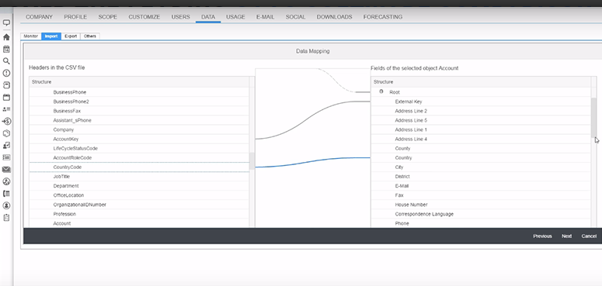
Task: Select the BusinessPhone header row
Action: click(139, 92)
